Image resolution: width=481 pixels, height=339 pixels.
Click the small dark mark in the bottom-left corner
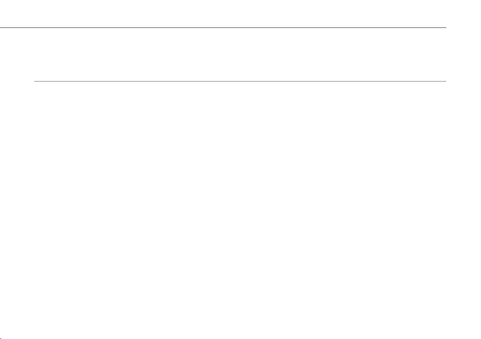[1, 338]
